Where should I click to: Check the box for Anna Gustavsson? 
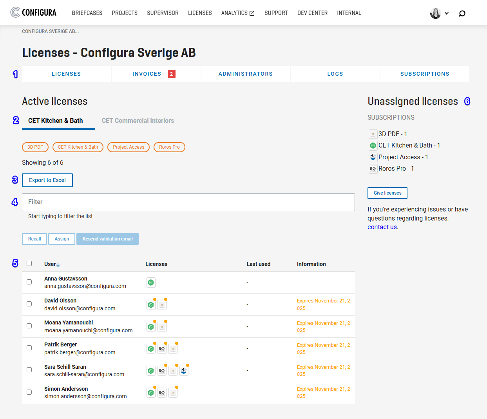[29, 282]
